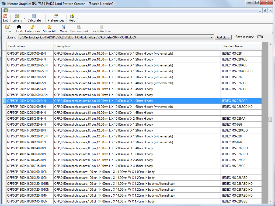The height and width of the screenshot is (206, 275).
Task: Select row QFP50P1400X1400X160-80N
Action: 134,154
